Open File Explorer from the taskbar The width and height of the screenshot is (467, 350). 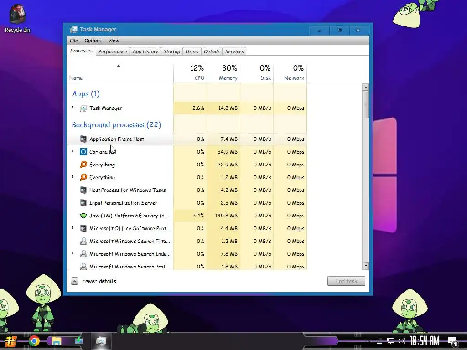(x=56, y=341)
